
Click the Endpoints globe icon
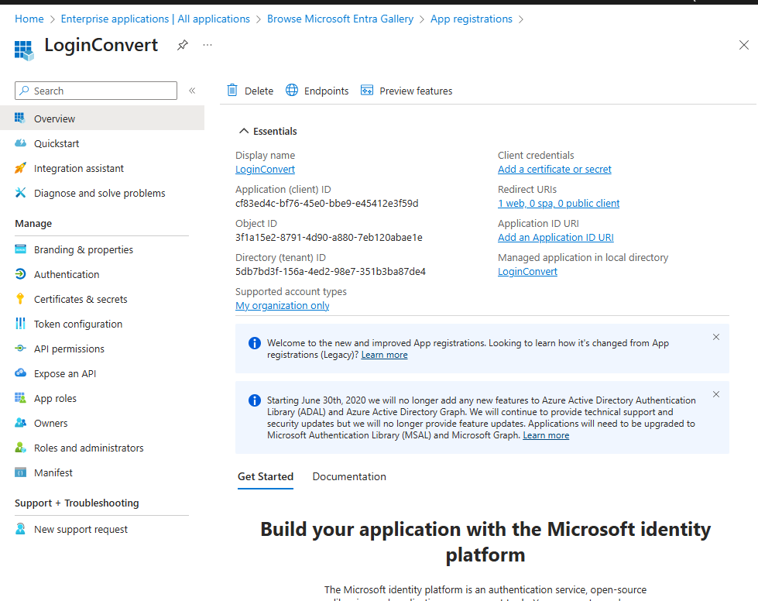(x=292, y=90)
